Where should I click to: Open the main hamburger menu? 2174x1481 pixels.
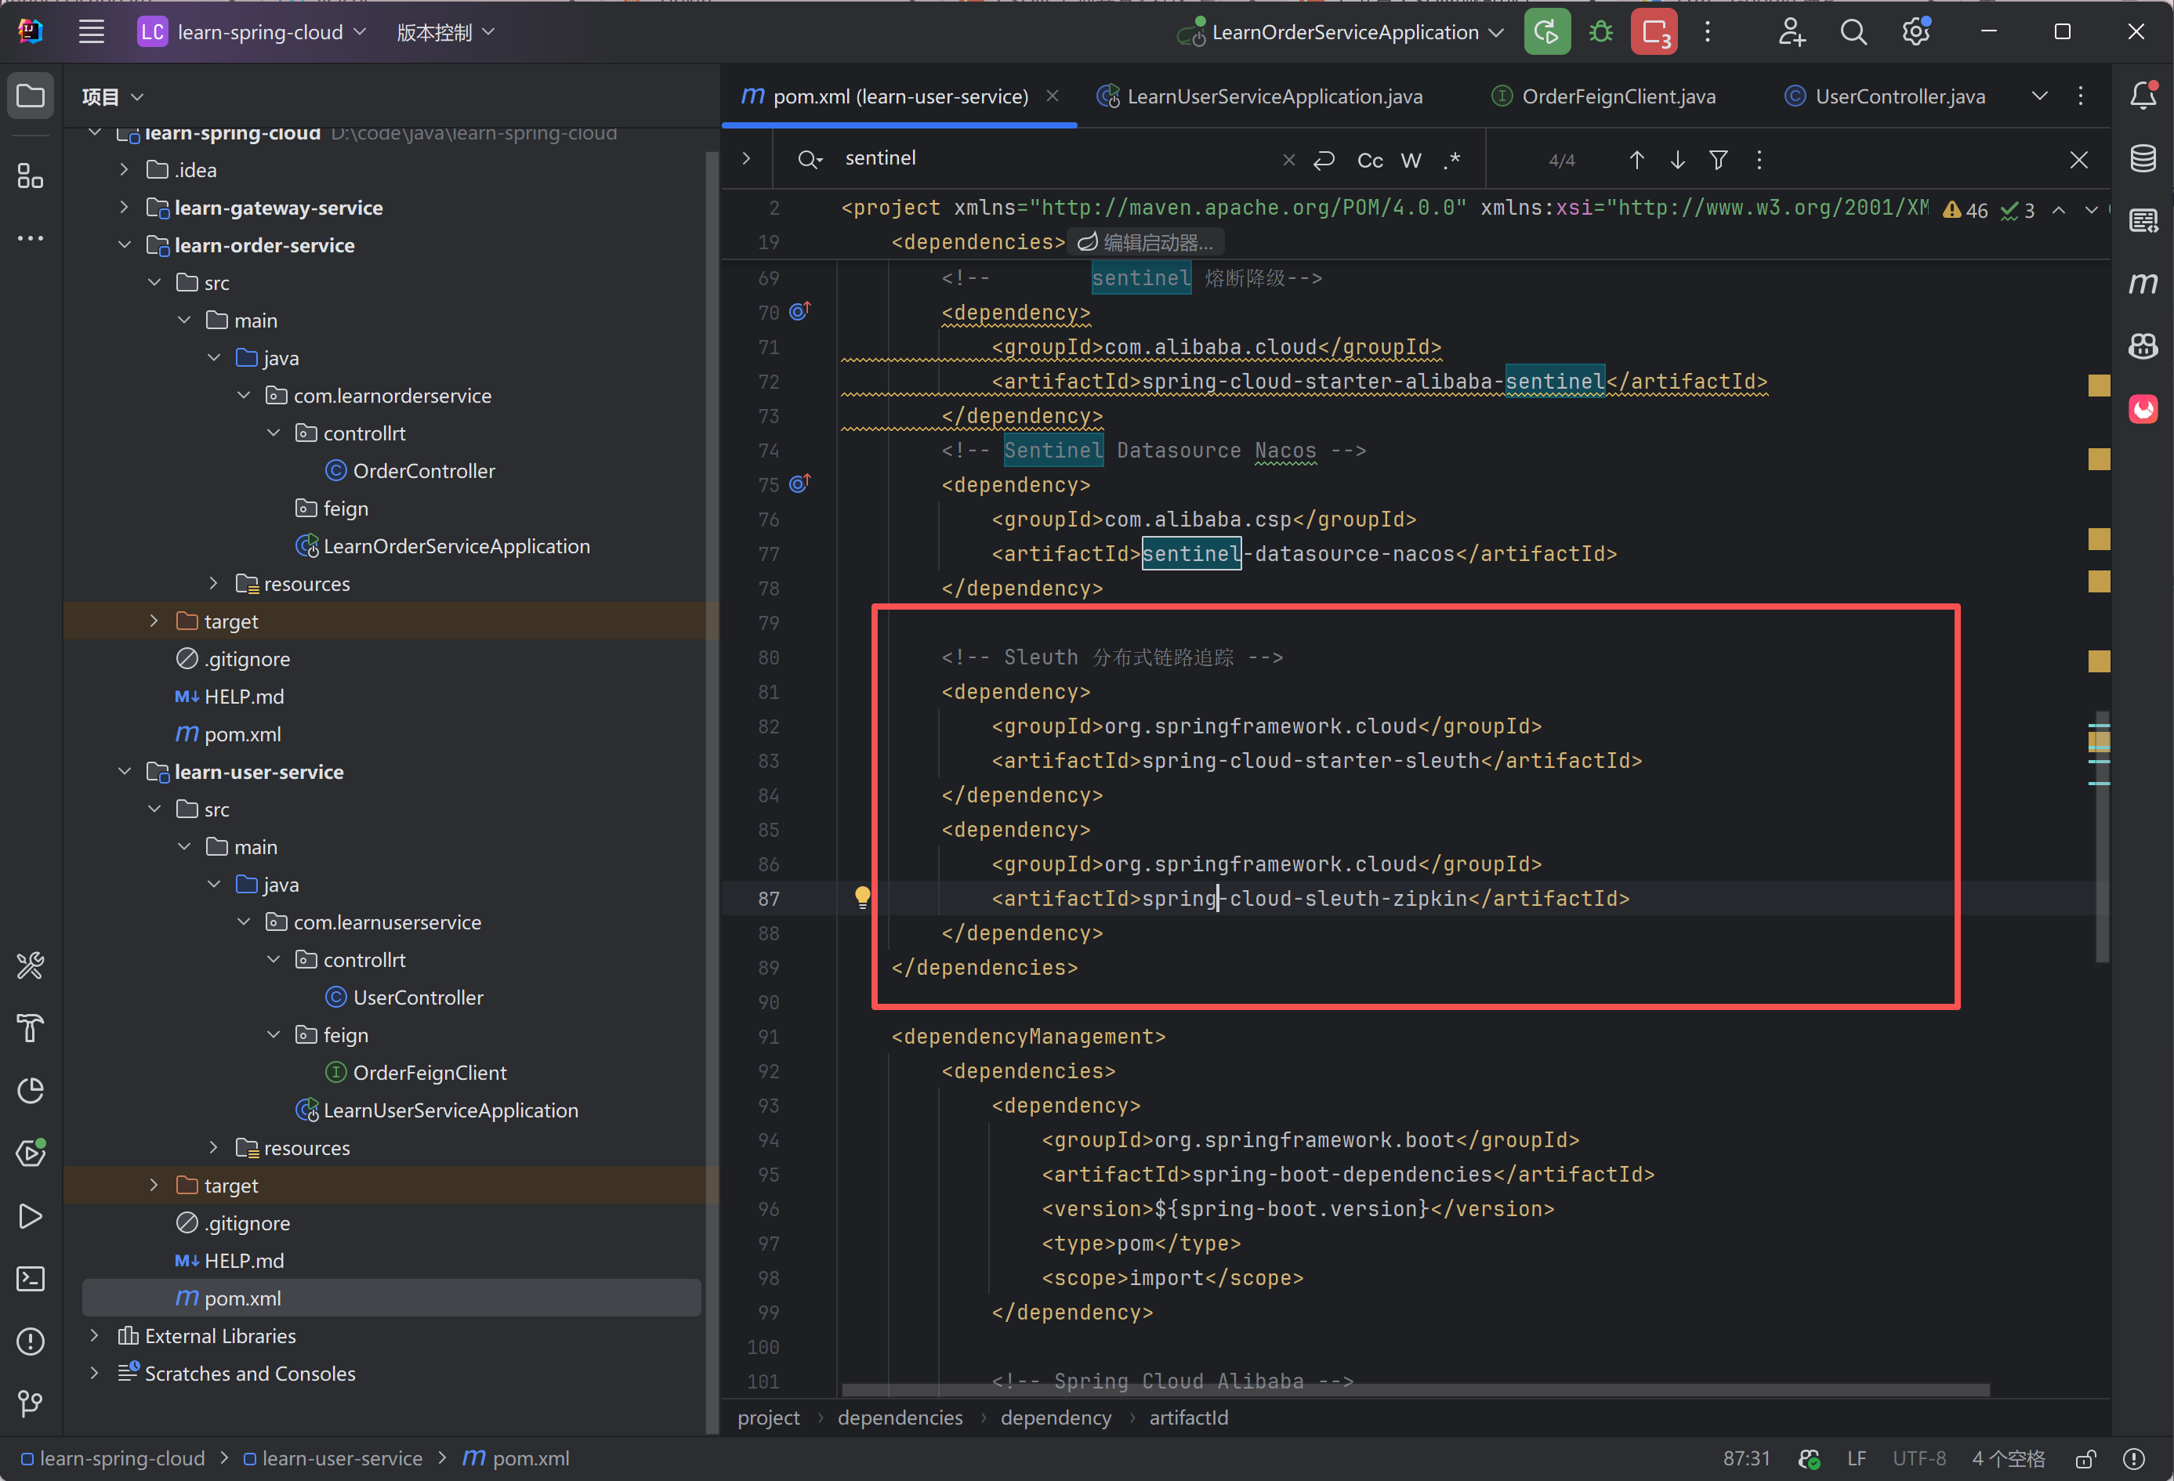91,32
